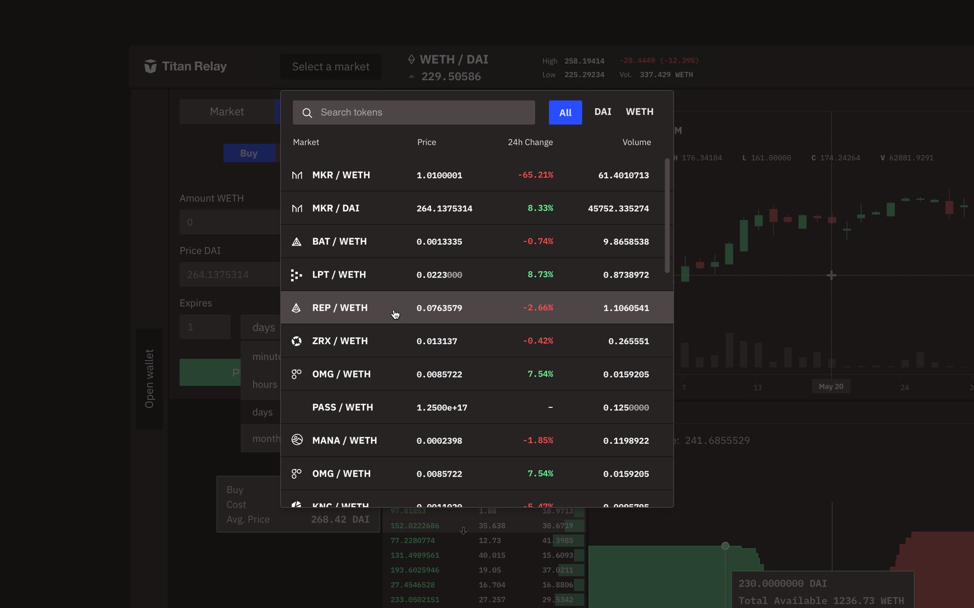Click the market list scrollbar

[667, 216]
